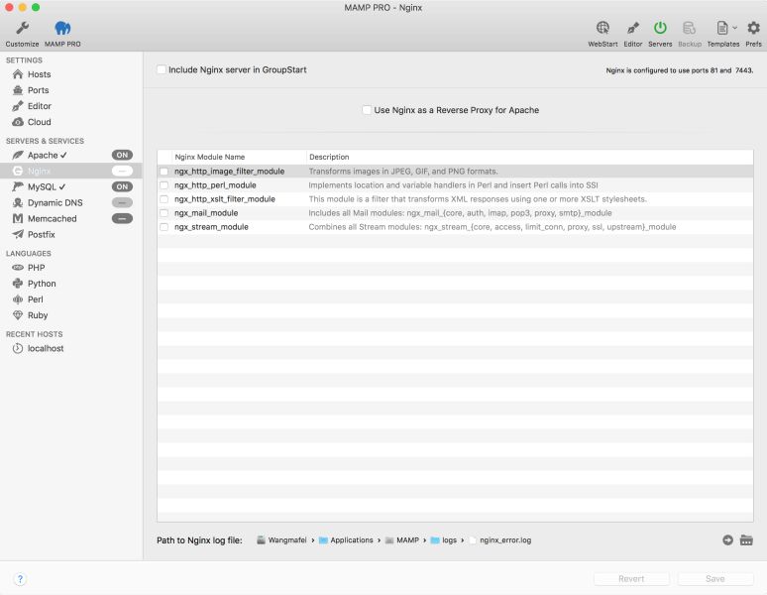This screenshot has height=595, width=767.
Task: Check Use Nginx as Reverse Proxy
Action: (367, 110)
